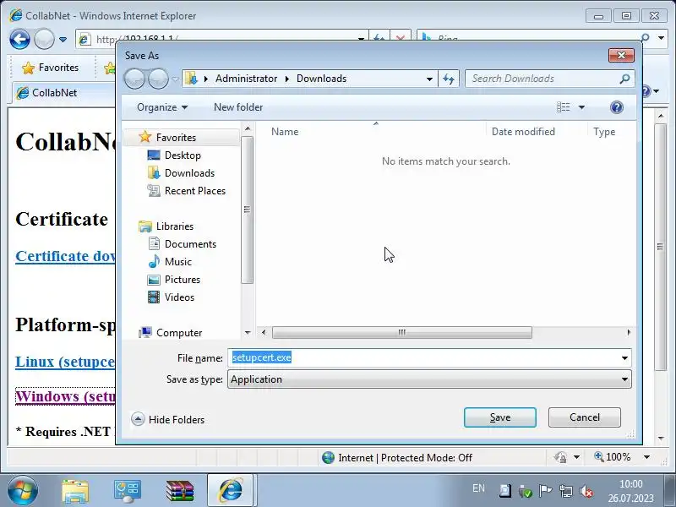This screenshot has width=676, height=507.
Task: Click the muted volume tray icon
Action: click(x=586, y=491)
